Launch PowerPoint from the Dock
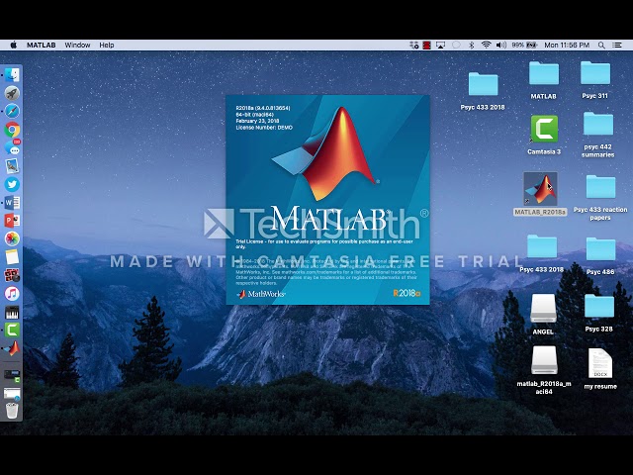Viewport: 633px width, 475px height. coord(12,221)
